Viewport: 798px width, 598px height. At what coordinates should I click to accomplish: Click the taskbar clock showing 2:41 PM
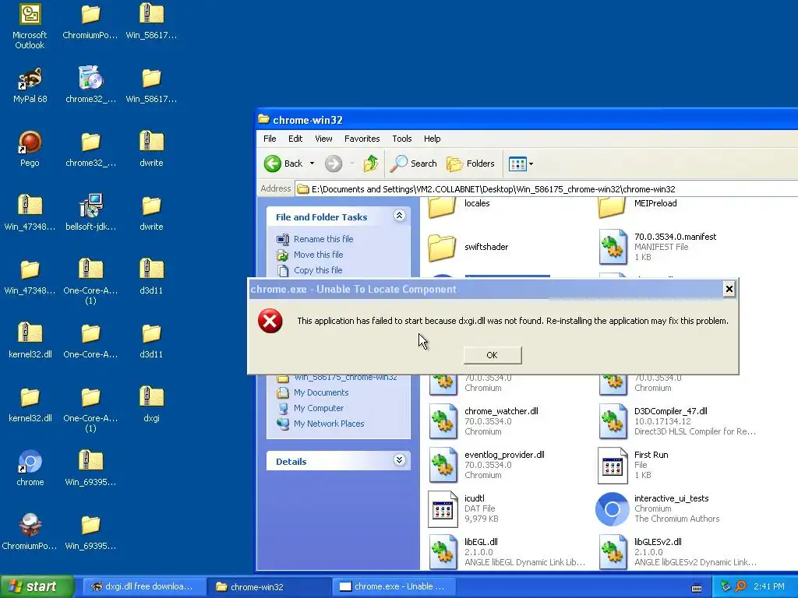coord(769,586)
